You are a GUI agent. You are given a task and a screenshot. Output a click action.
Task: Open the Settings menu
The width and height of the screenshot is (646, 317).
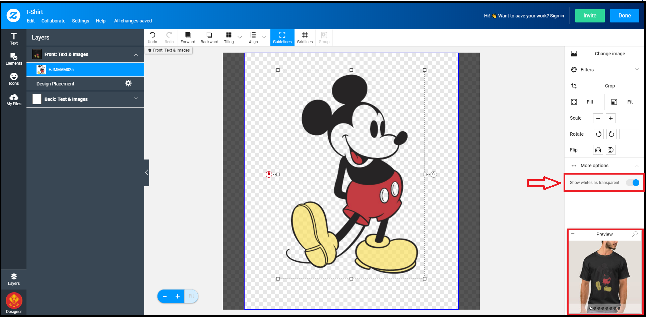(80, 21)
